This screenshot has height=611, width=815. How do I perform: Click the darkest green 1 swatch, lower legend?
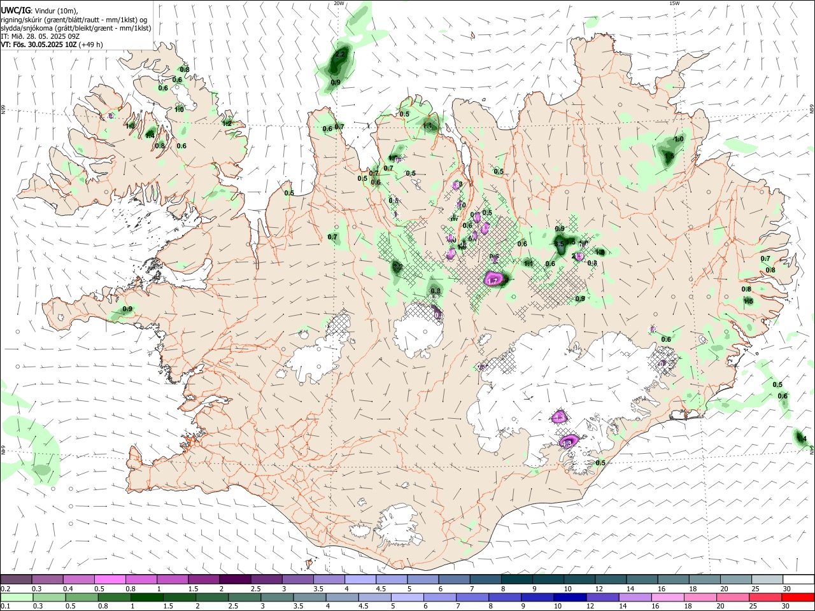(x=146, y=598)
